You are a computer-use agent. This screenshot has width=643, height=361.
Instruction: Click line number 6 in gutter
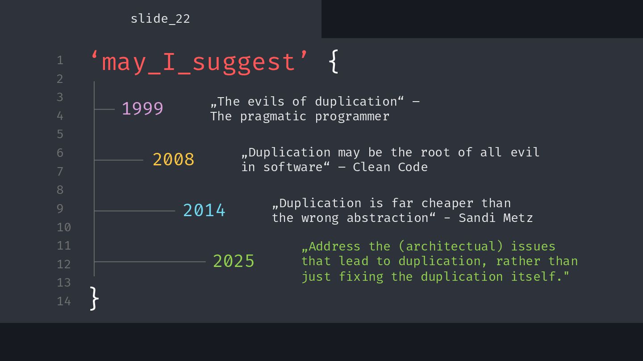click(60, 153)
